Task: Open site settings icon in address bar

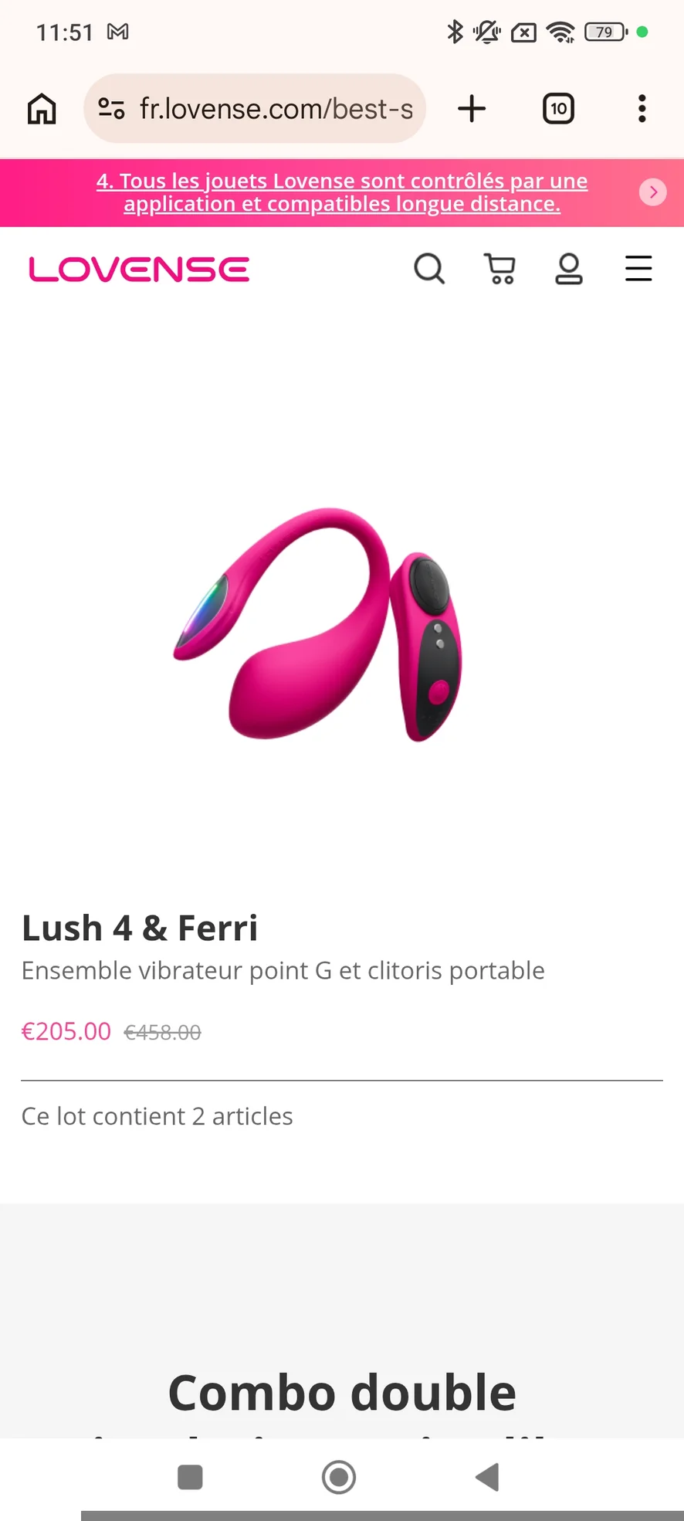Action: point(111,109)
